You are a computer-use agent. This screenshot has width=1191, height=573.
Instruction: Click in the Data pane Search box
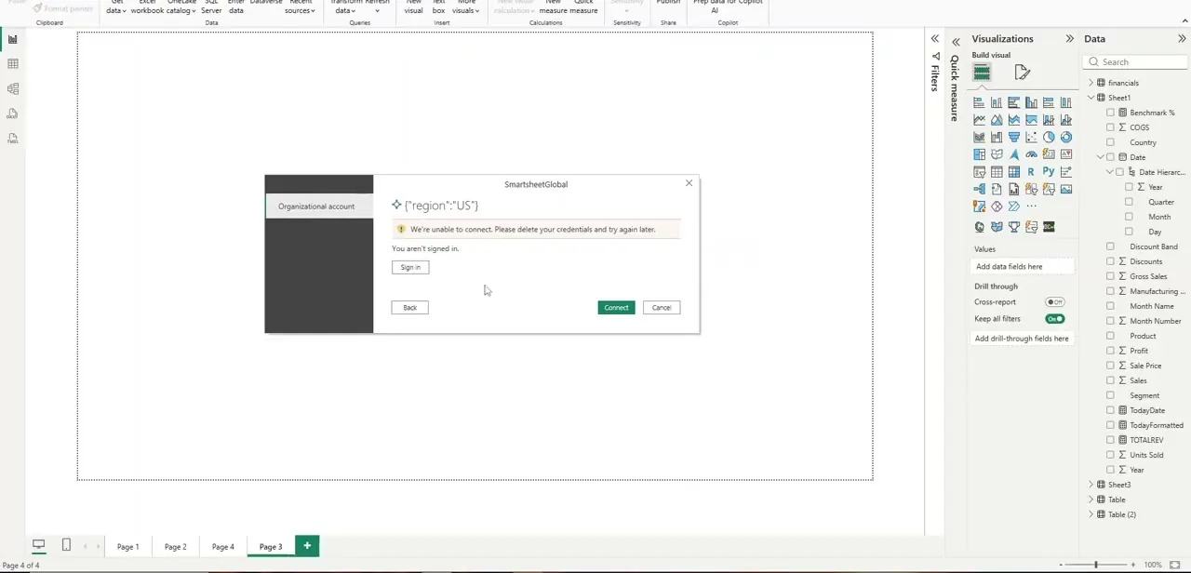(x=1137, y=62)
